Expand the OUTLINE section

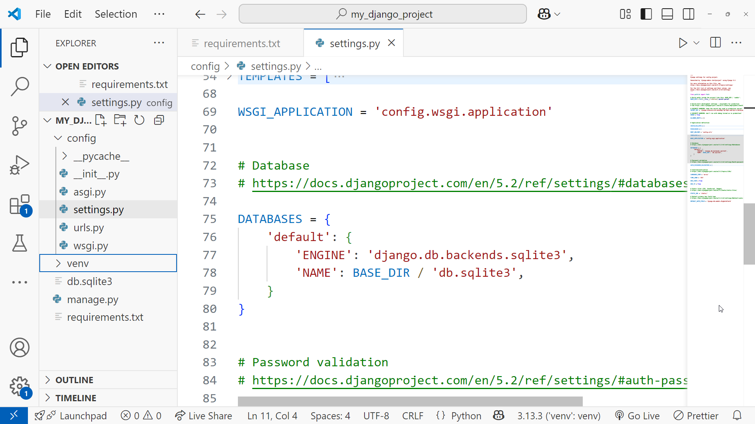pos(74,380)
